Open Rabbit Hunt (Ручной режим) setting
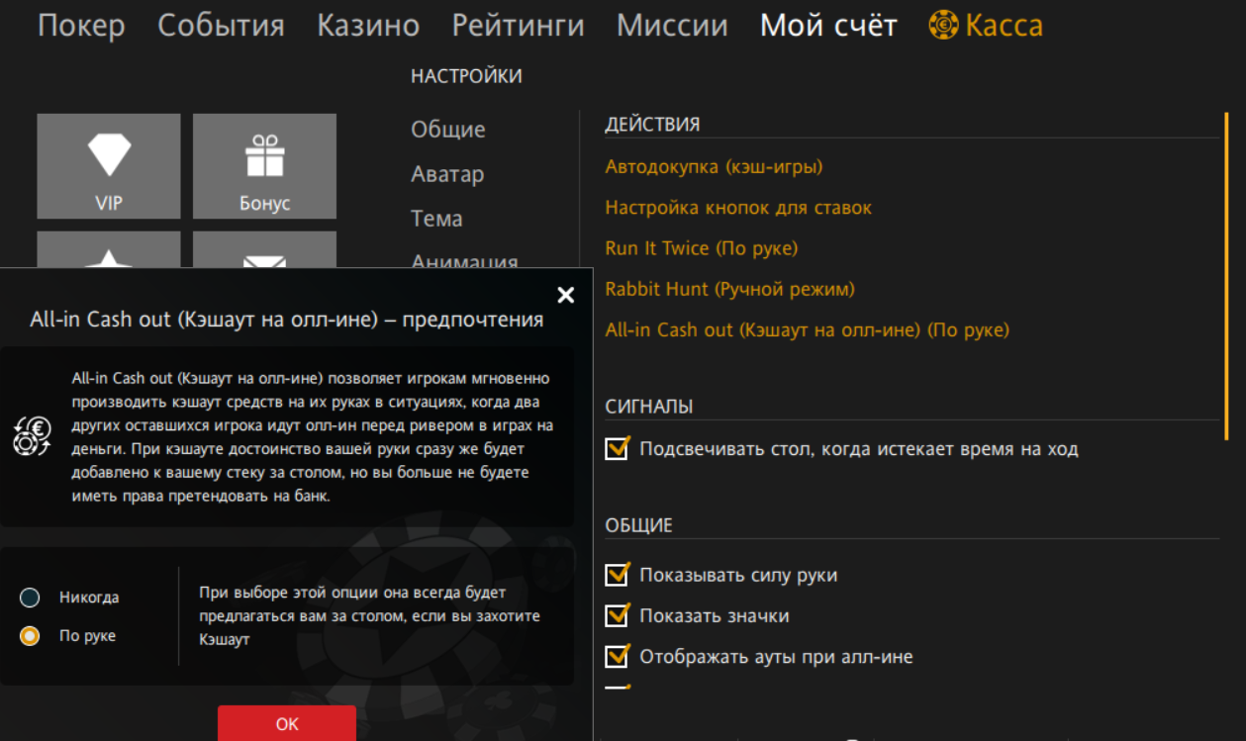1246x741 pixels. pos(729,289)
